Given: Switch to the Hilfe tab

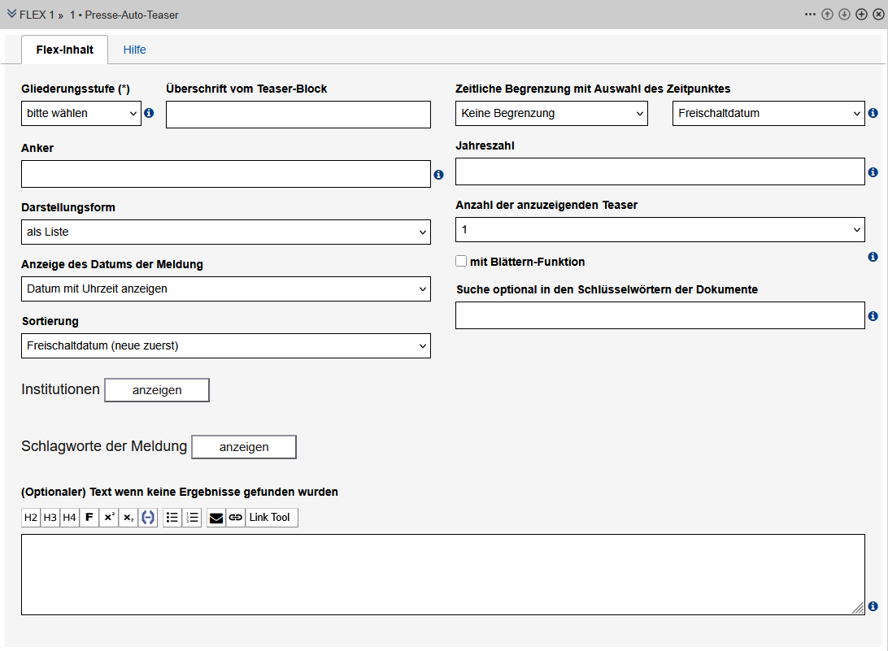Looking at the screenshot, I should 135,50.
